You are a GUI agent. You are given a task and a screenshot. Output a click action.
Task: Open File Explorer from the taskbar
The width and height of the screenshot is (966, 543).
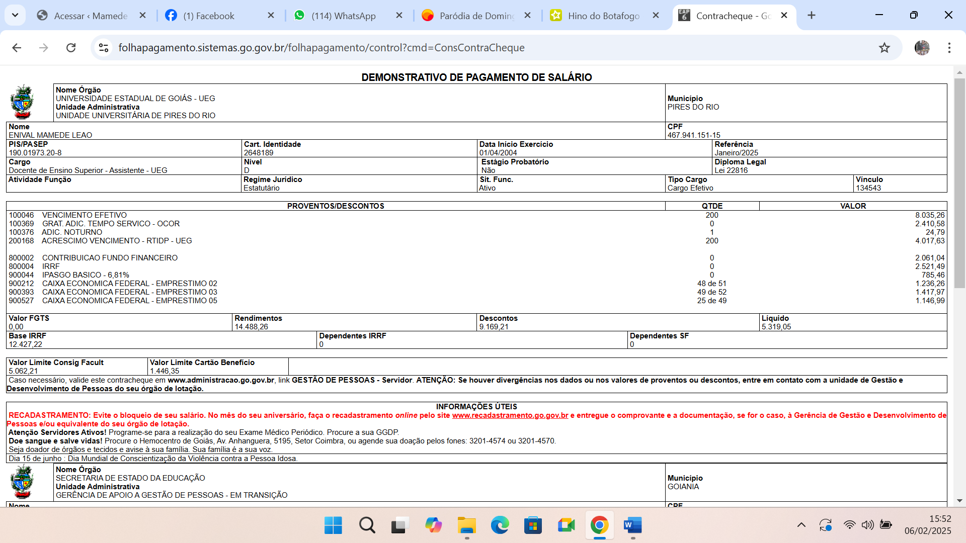tap(466, 525)
